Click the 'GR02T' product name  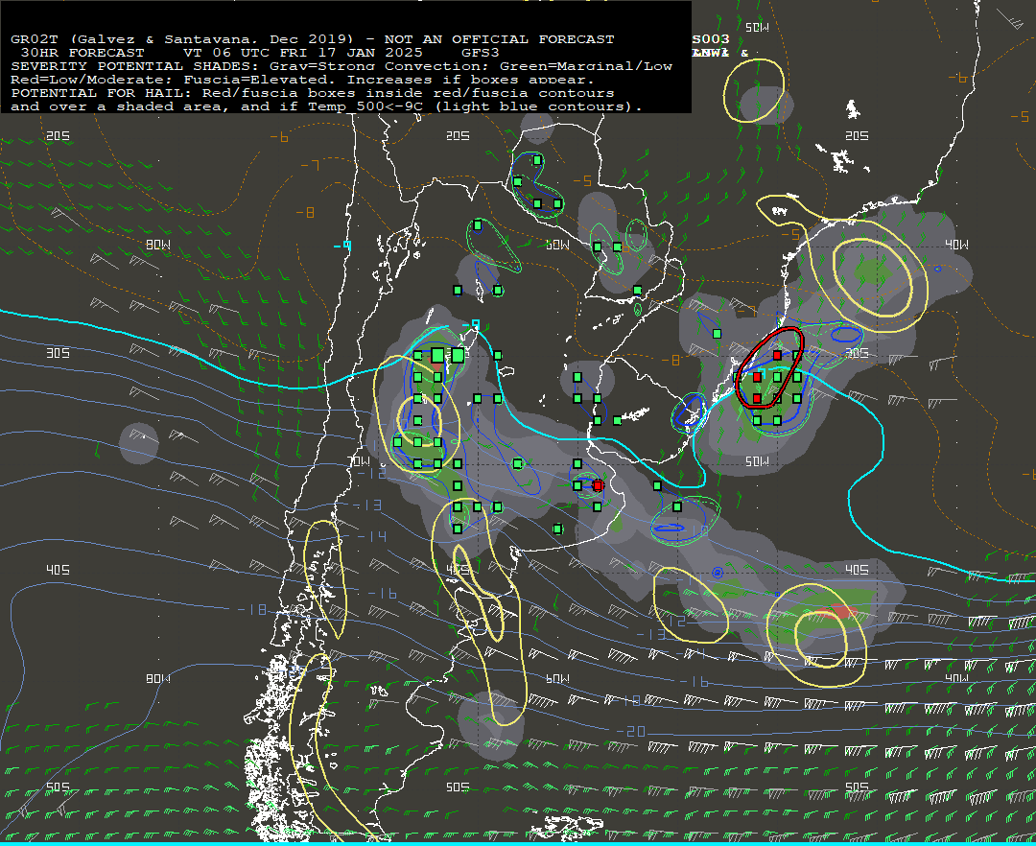pos(35,39)
